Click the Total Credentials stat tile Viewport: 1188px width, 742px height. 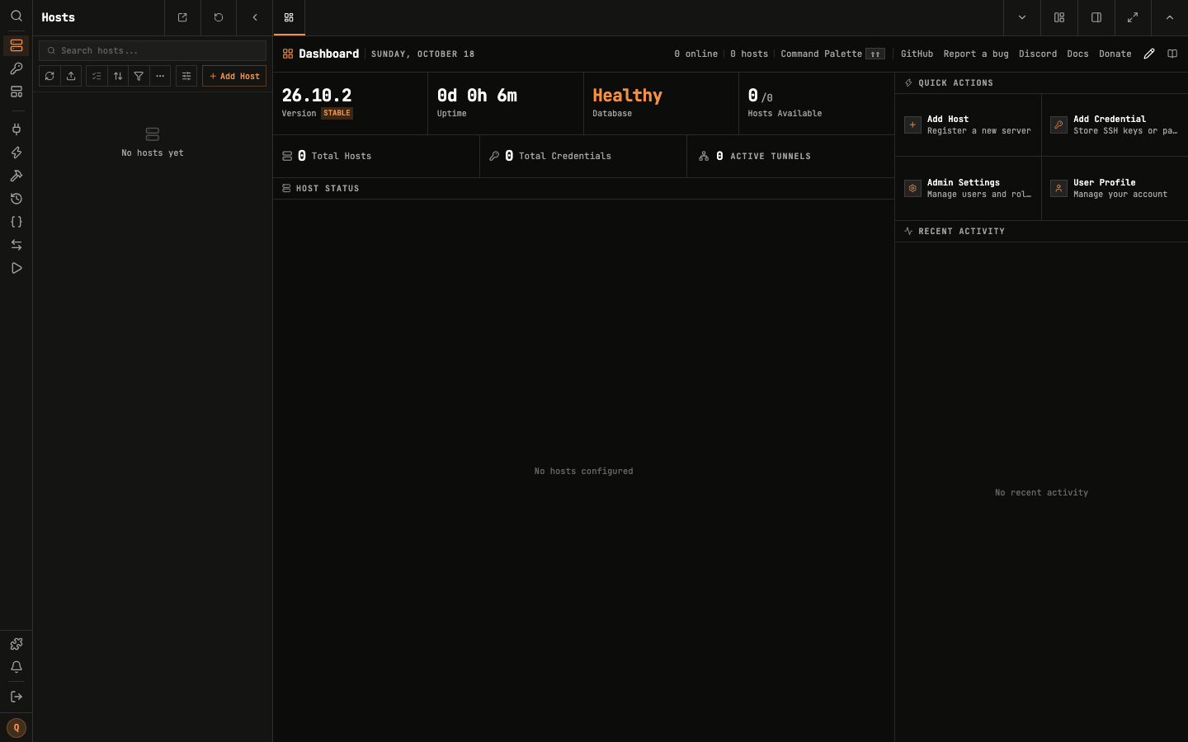(583, 156)
